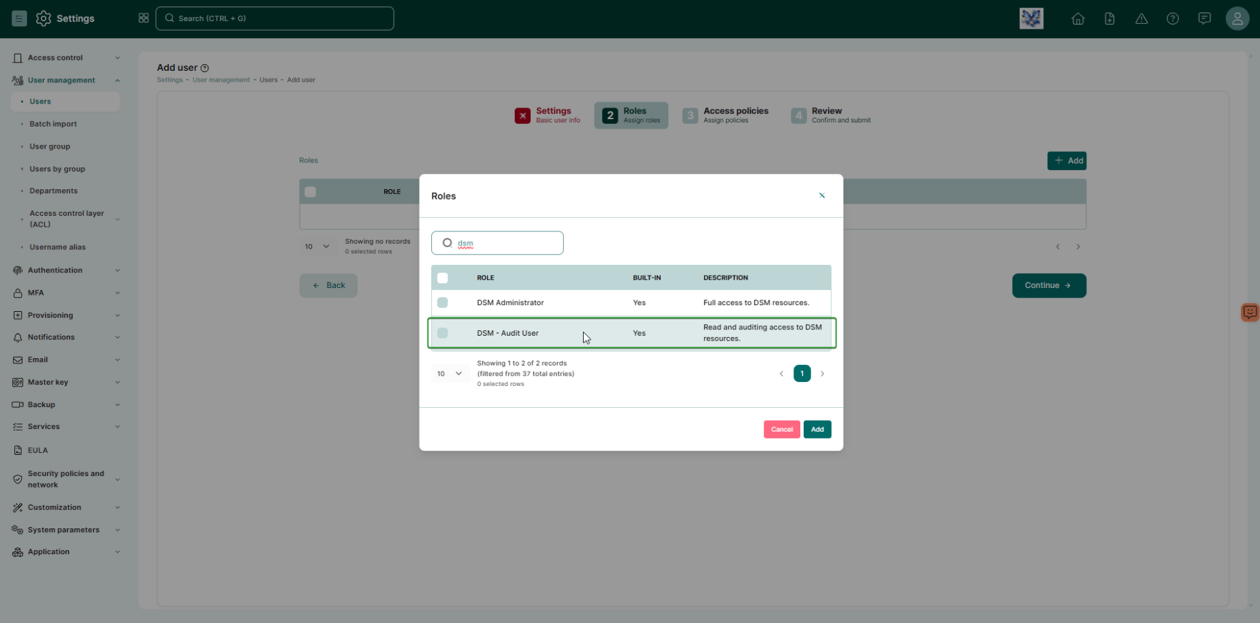1260x623 pixels.
Task: Open the document download icon in top bar
Action: click(x=1109, y=18)
